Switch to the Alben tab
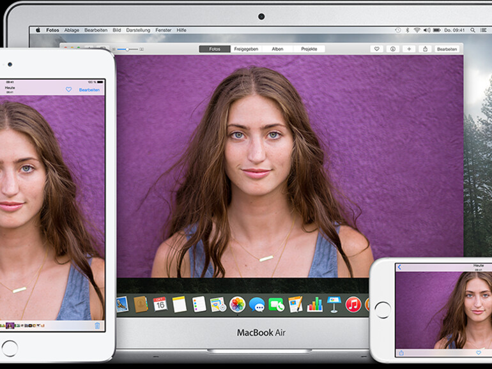The image size is (492, 369). pos(277,49)
